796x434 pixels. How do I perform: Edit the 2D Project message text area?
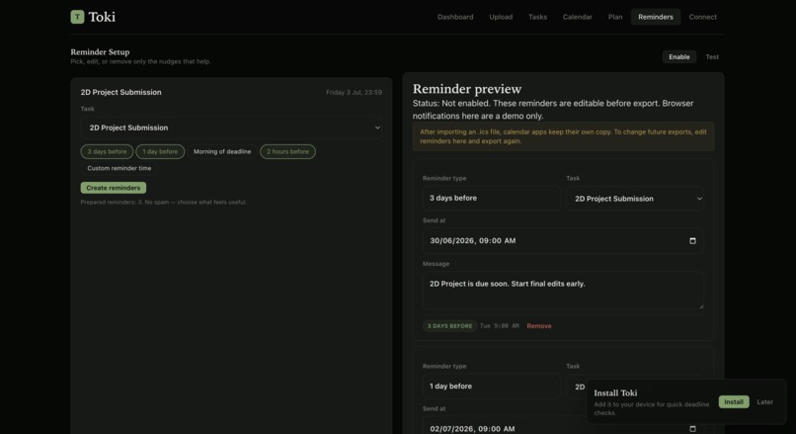point(564,291)
